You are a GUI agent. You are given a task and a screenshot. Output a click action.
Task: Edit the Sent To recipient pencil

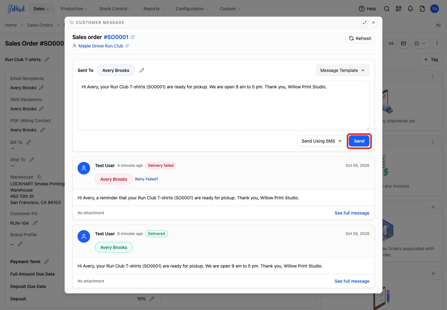(x=142, y=70)
